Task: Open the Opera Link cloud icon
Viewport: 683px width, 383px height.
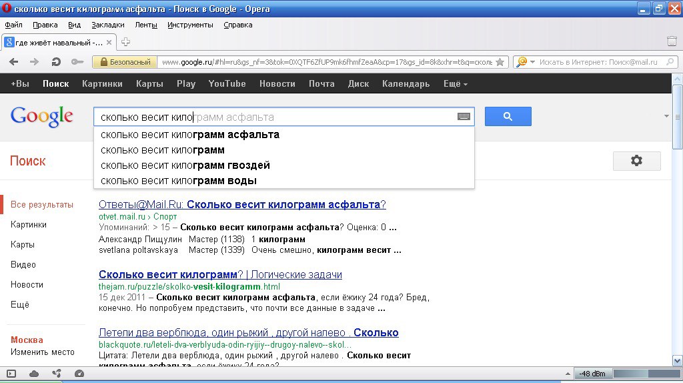Action: (x=34, y=374)
